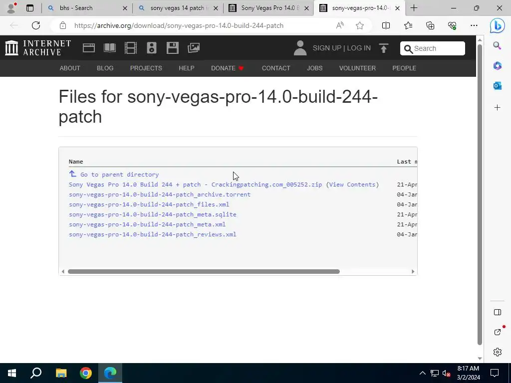Open File Explorer from taskbar
The height and width of the screenshot is (383, 511).
[61, 373]
